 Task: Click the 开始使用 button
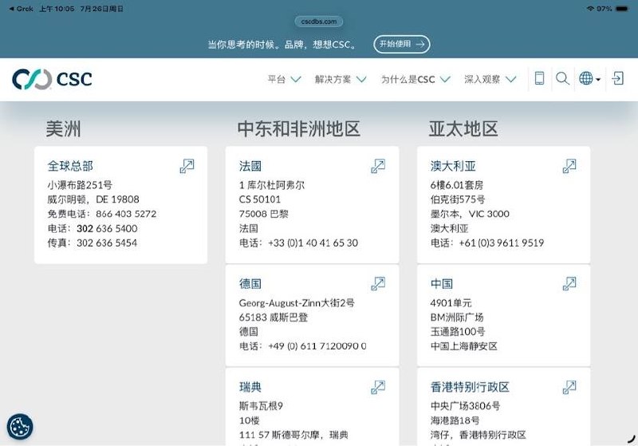coord(402,44)
